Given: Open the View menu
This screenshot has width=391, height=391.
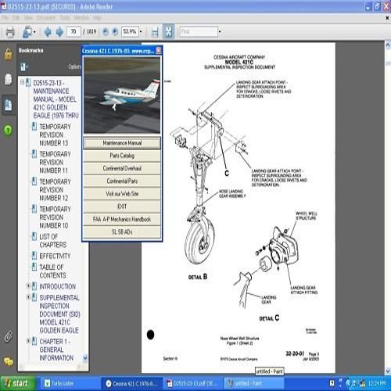Looking at the screenshot, I should click(x=28, y=18).
